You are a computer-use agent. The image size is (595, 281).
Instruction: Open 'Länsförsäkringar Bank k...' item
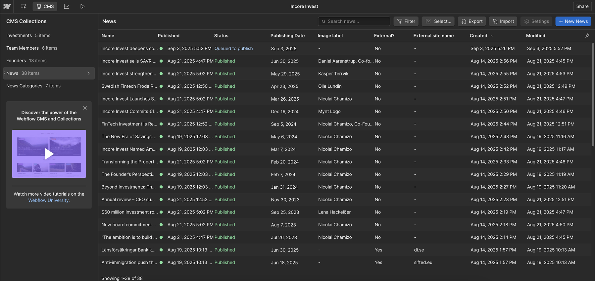pos(128,250)
